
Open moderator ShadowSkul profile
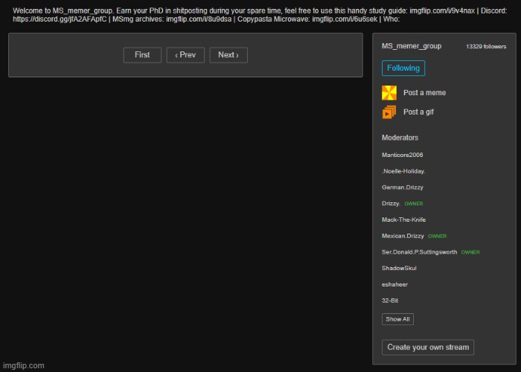coord(400,268)
